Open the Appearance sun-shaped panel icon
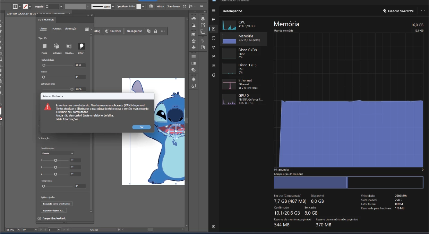 tap(194, 79)
